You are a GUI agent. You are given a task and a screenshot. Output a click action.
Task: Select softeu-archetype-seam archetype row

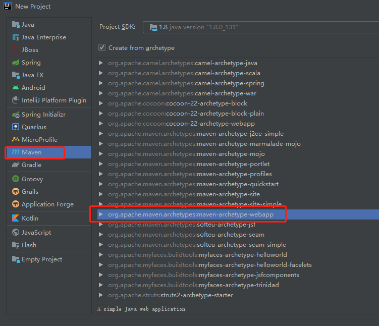238,235
